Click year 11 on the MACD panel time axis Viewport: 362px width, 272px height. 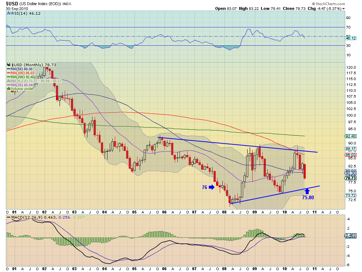point(314,269)
